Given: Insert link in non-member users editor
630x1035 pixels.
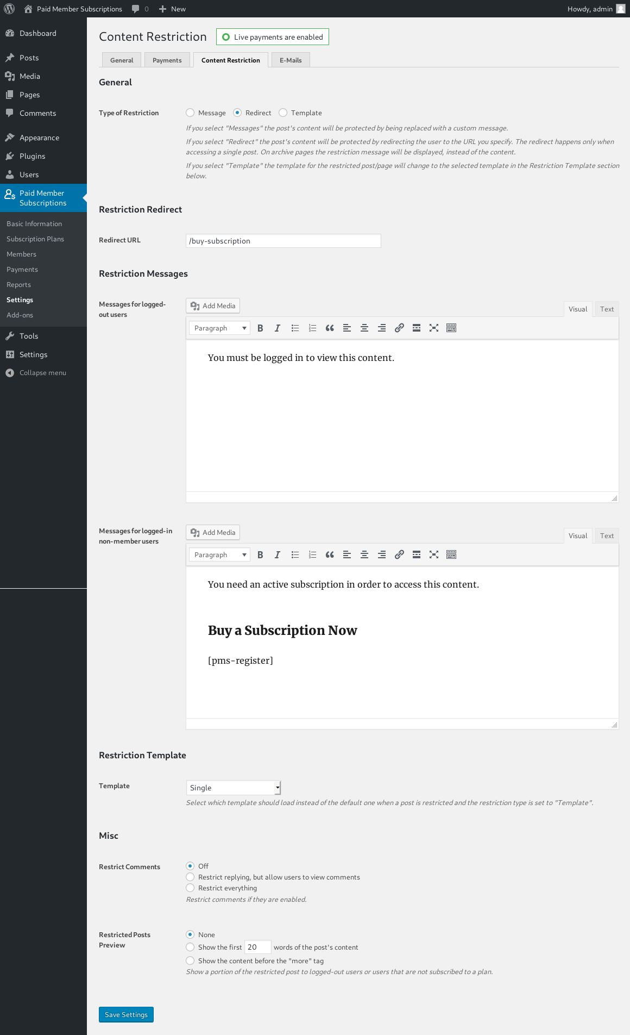Looking at the screenshot, I should tap(399, 554).
